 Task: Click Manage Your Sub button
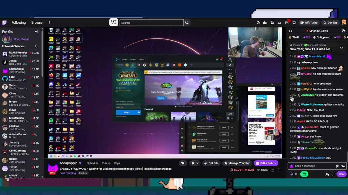[x=237, y=163]
